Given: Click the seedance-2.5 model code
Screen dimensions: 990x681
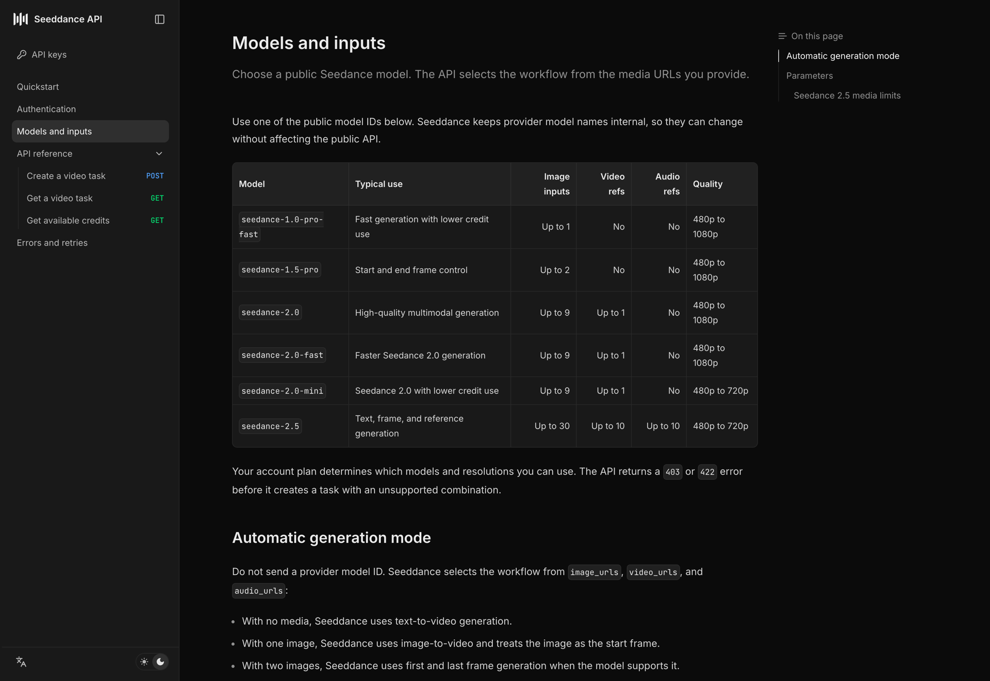Looking at the screenshot, I should [270, 426].
